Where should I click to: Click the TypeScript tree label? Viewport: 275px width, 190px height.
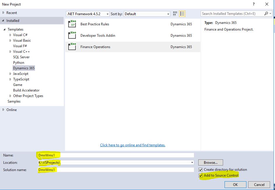21,79
